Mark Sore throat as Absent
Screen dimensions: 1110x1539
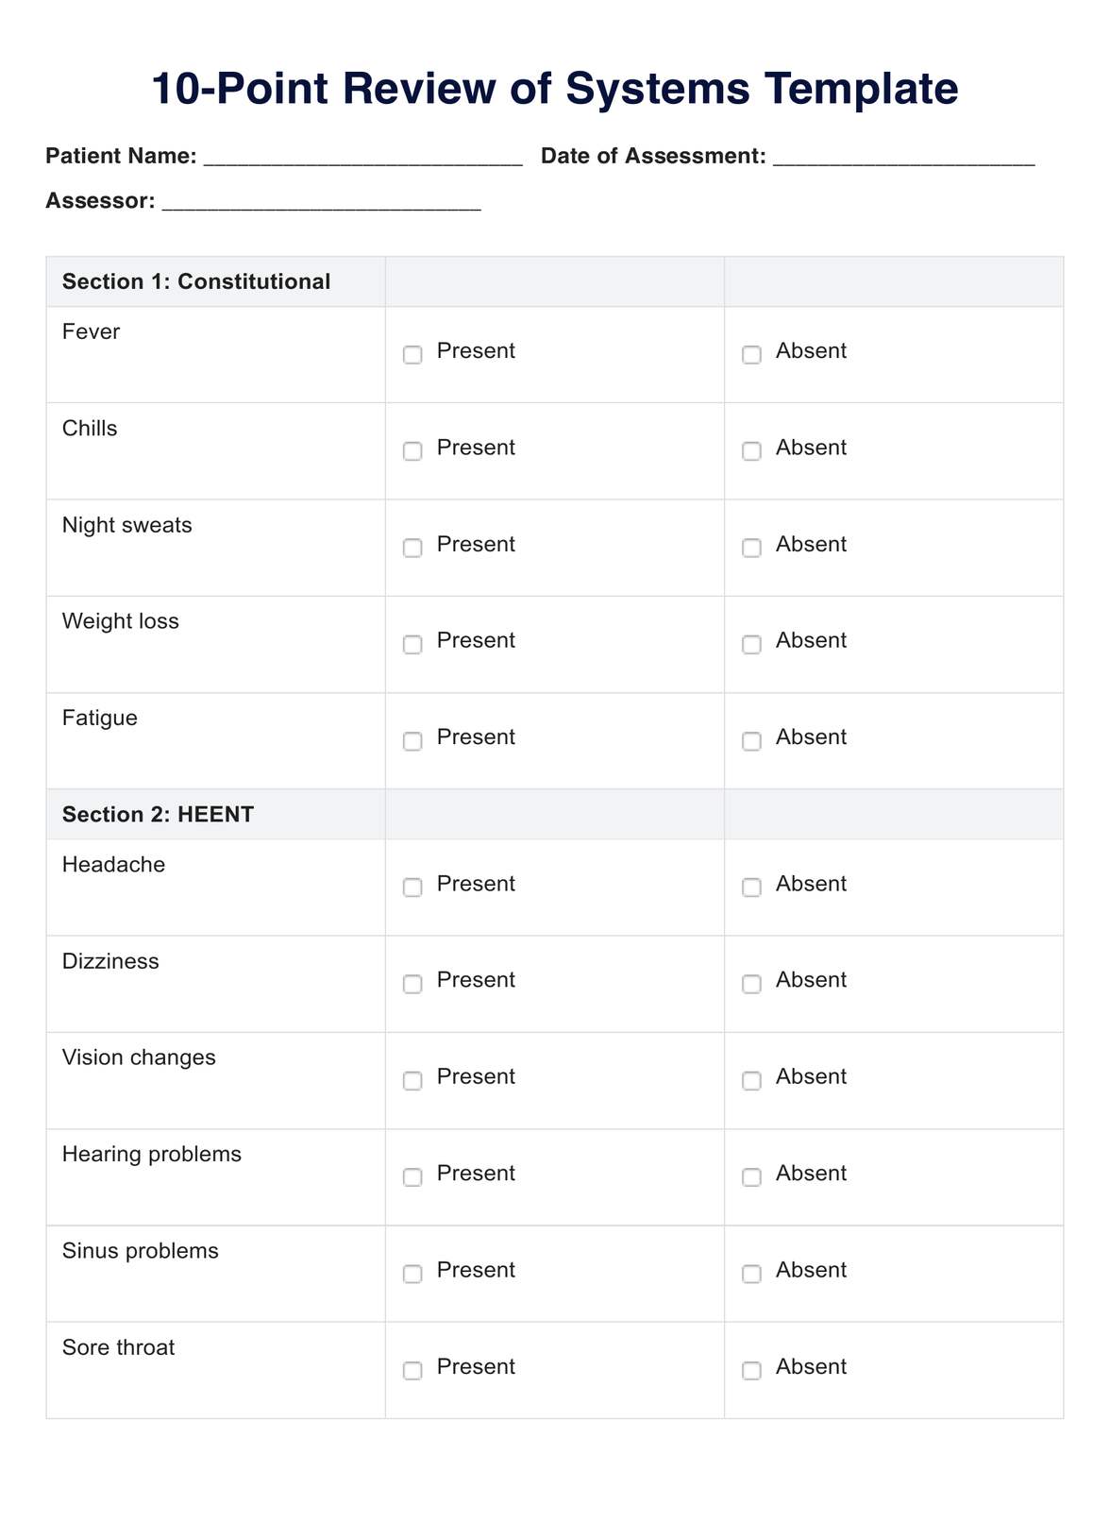click(751, 1371)
